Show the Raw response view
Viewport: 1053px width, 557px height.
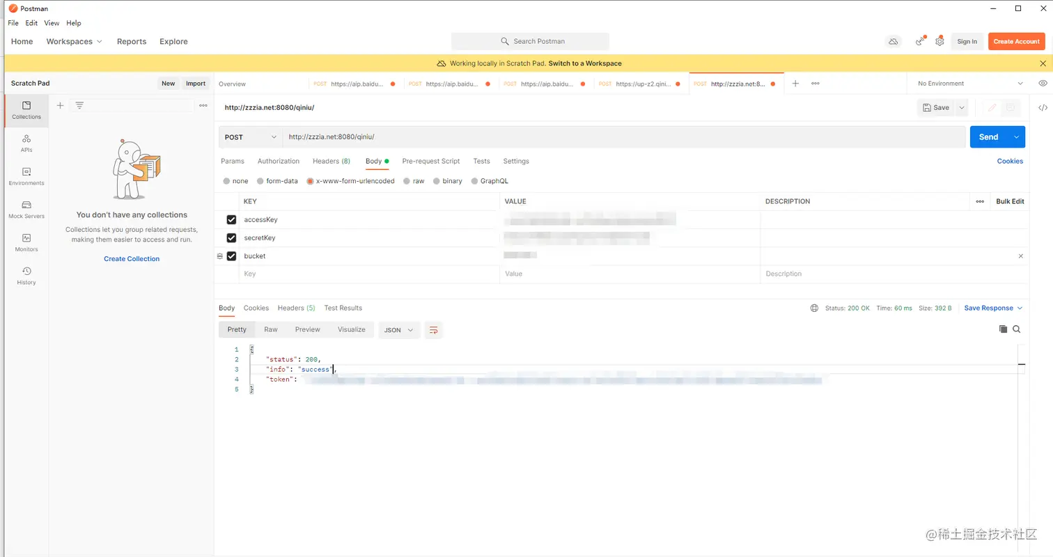point(271,329)
